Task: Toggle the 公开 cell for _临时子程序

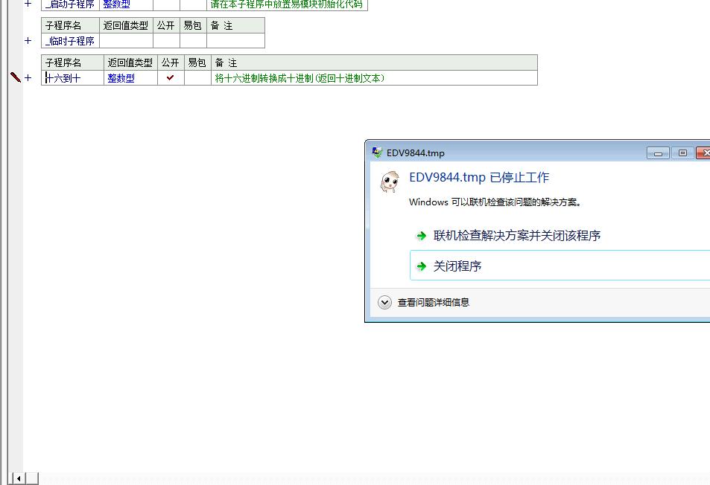Action: [166, 41]
